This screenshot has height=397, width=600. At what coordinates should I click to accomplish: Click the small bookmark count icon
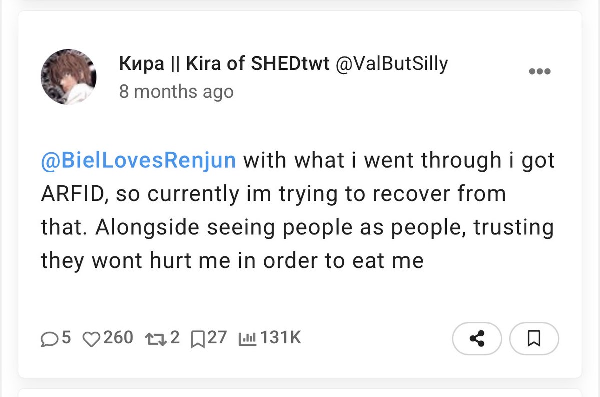pos(198,339)
